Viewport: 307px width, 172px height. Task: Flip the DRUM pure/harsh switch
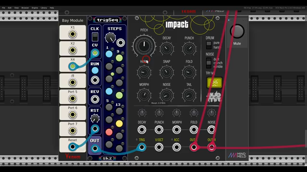coord(209,45)
